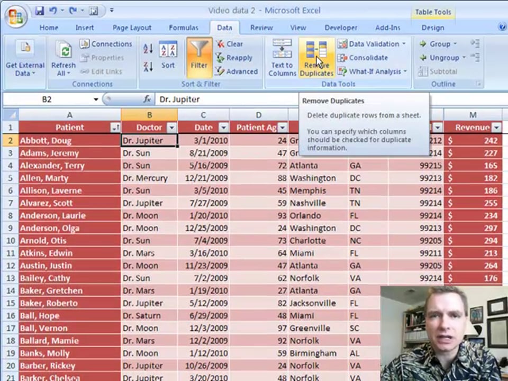The height and width of the screenshot is (381, 508).
Task: Toggle the Filter funnel button
Action: (199, 58)
